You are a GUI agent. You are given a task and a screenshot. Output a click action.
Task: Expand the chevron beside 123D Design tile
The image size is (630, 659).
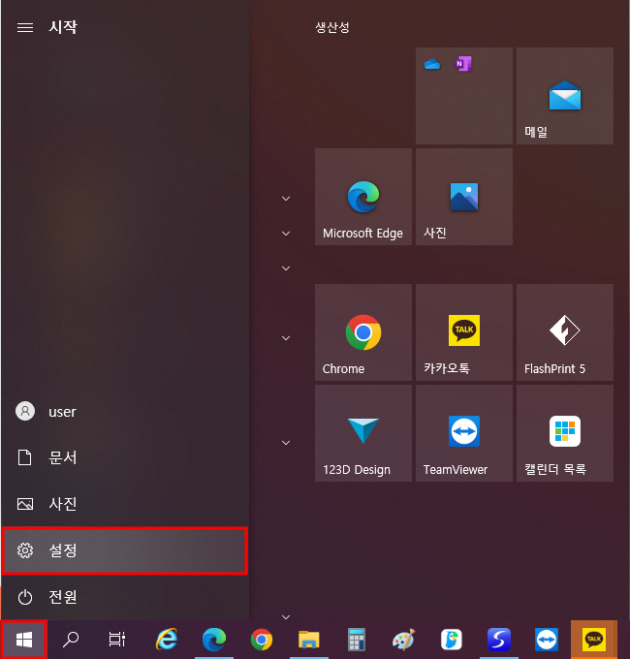click(286, 443)
